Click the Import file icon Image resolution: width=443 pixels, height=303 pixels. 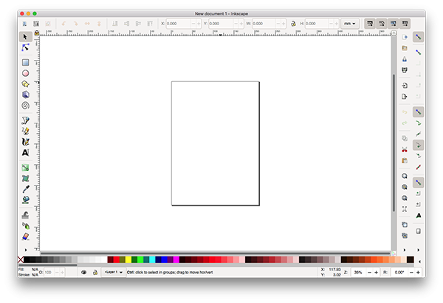(x=405, y=86)
